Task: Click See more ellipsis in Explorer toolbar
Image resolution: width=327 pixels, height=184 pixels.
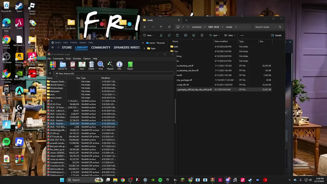Action: click(x=242, y=35)
